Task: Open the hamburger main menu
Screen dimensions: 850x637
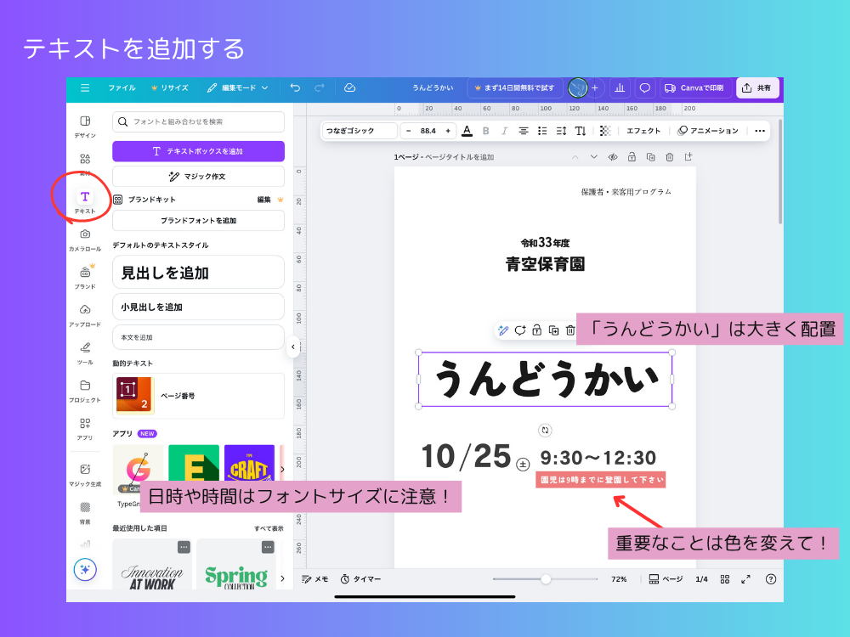Action: (x=85, y=87)
